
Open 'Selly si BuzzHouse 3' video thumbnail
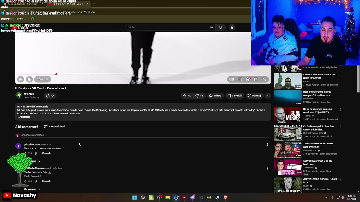pos(288,167)
